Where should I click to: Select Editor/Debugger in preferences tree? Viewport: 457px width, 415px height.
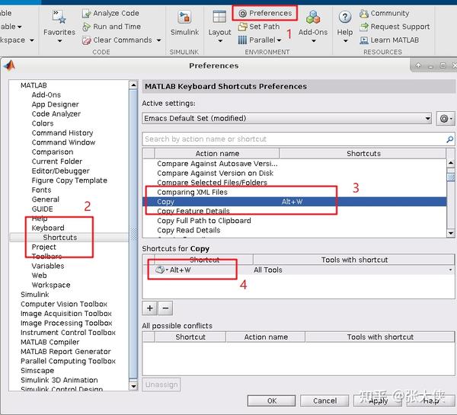[61, 171]
